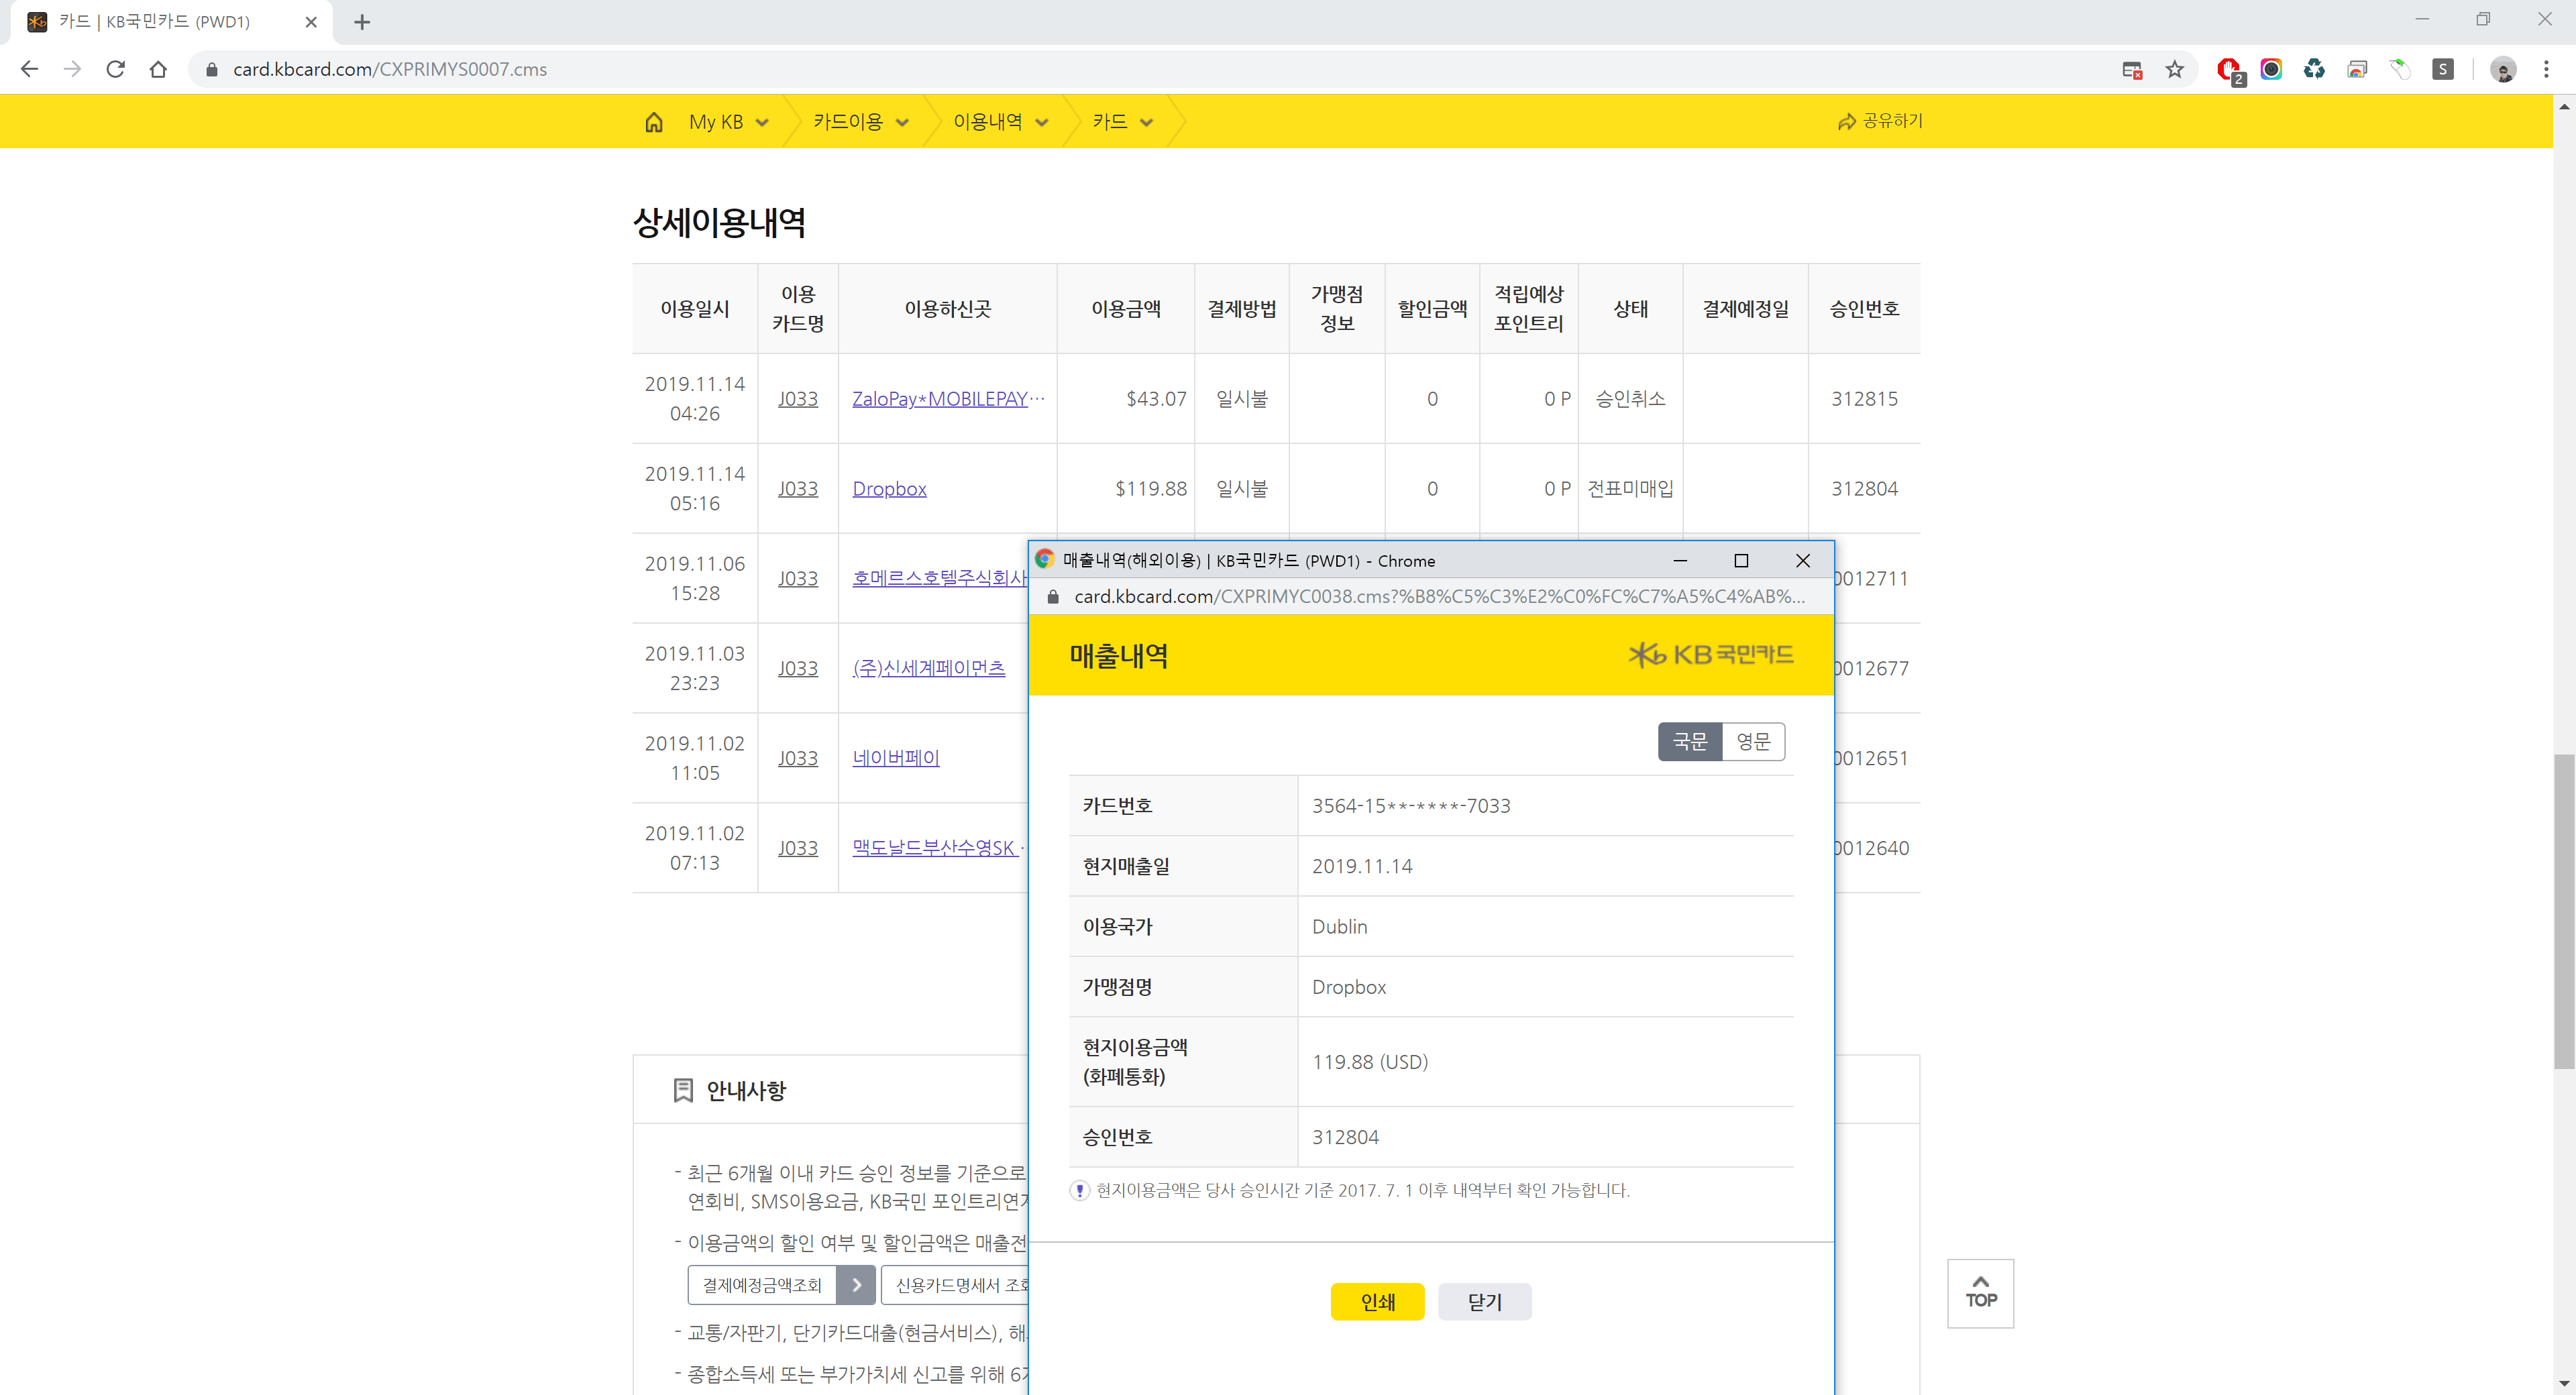Viewport: 2576px width, 1395px height.
Task: Select the 국문 language toggle
Action: (x=1690, y=741)
